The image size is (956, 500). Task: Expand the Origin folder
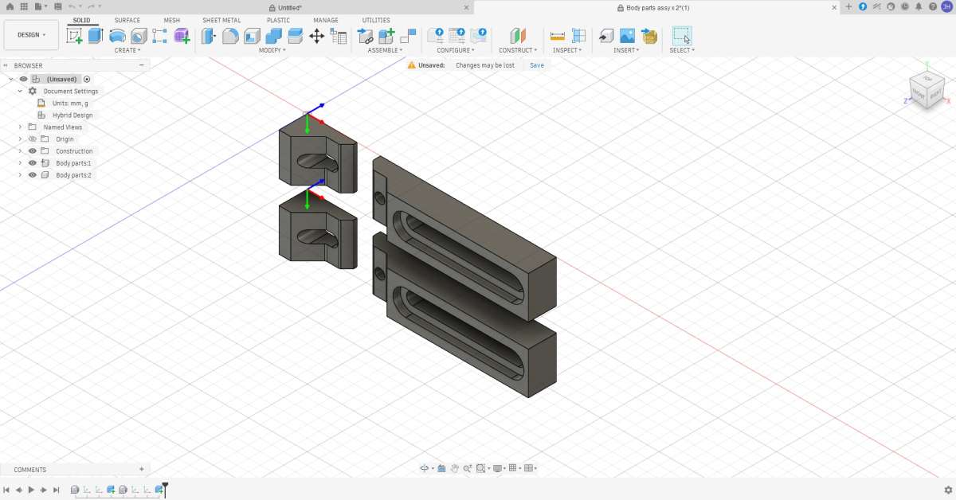(20, 139)
